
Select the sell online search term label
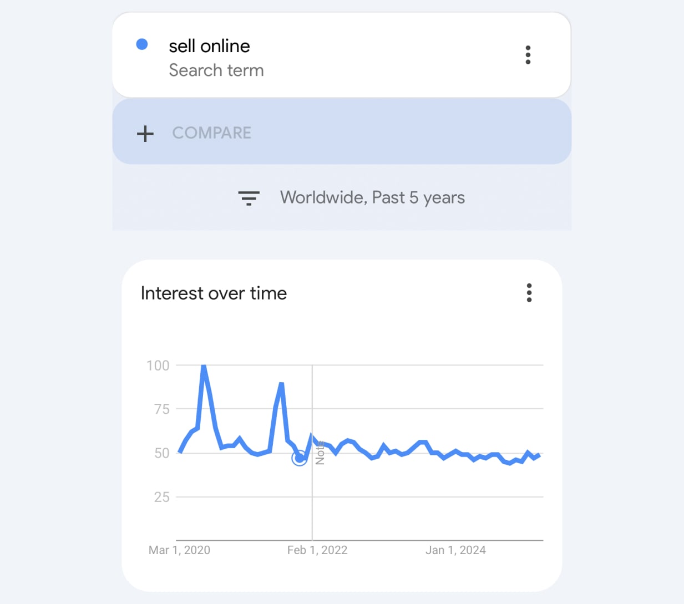click(209, 46)
